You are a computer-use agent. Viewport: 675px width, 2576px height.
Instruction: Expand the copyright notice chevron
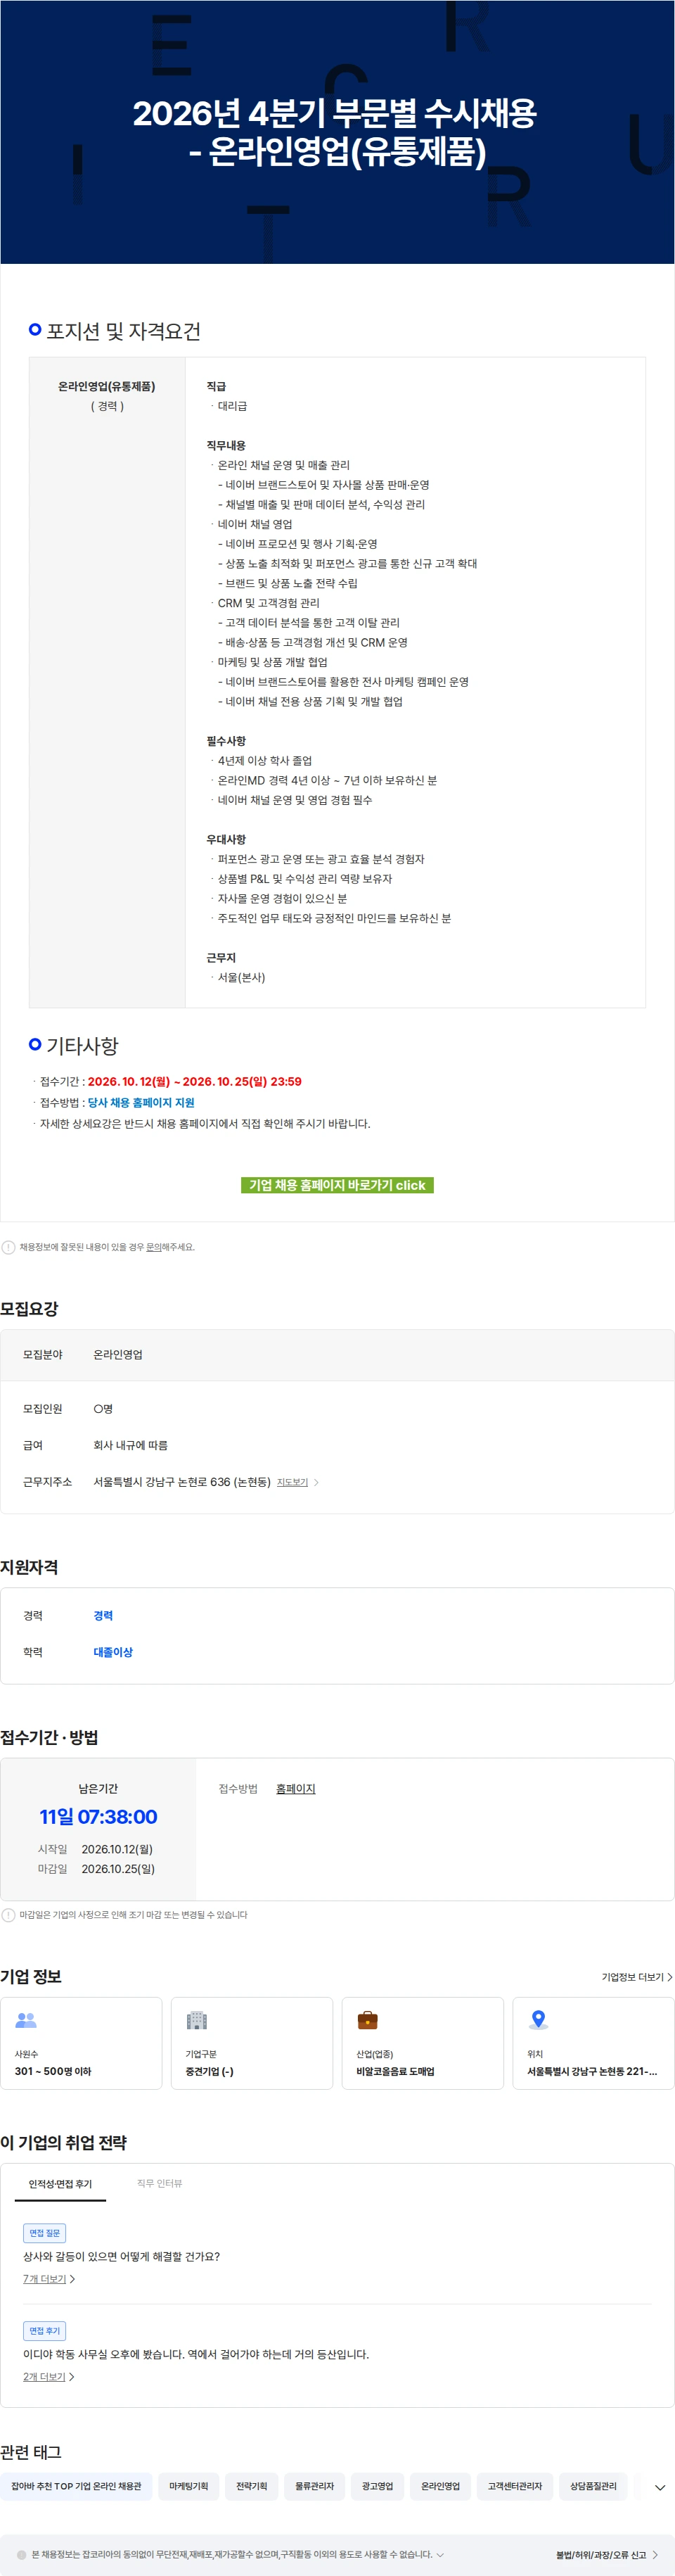pos(440,2554)
